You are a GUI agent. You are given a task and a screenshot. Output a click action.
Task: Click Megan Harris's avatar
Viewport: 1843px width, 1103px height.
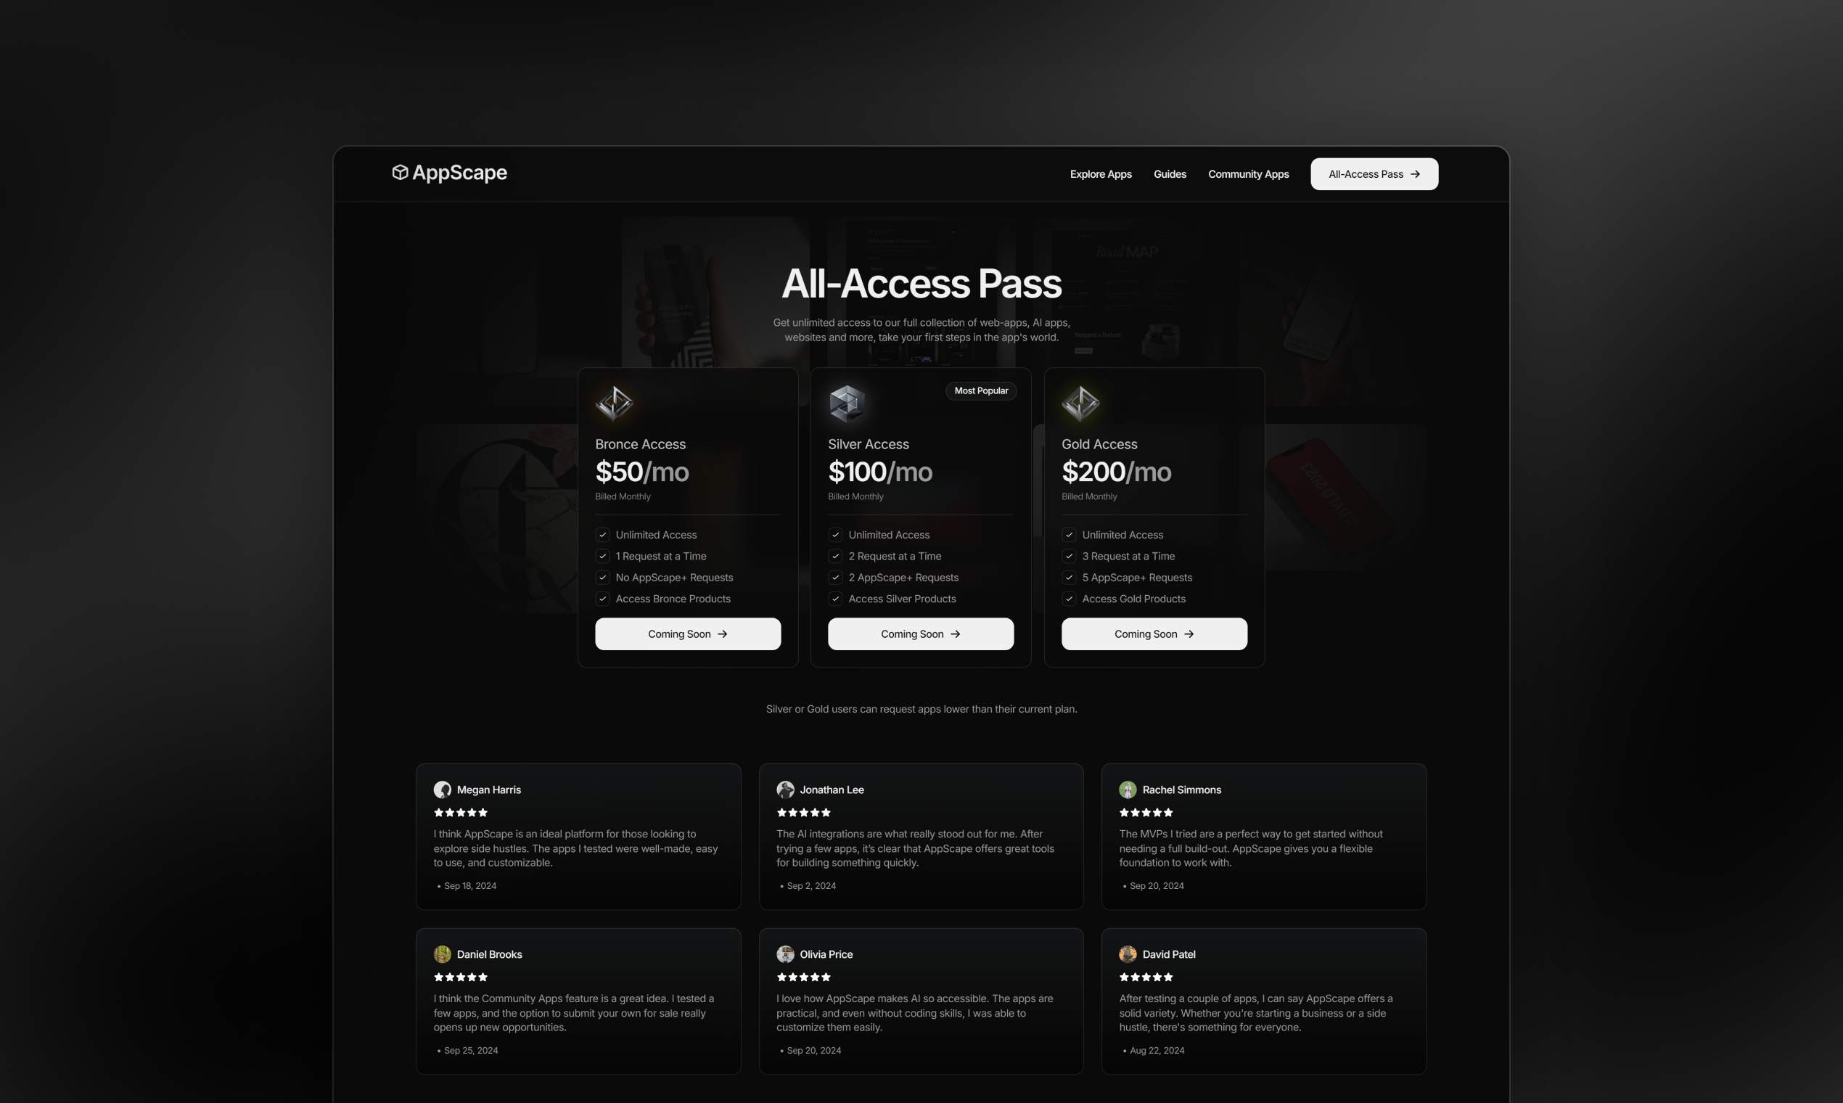[x=442, y=790]
